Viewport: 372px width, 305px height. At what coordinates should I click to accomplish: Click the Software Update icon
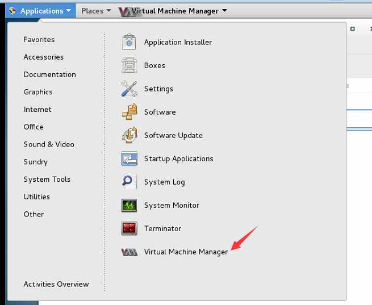coord(129,135)
